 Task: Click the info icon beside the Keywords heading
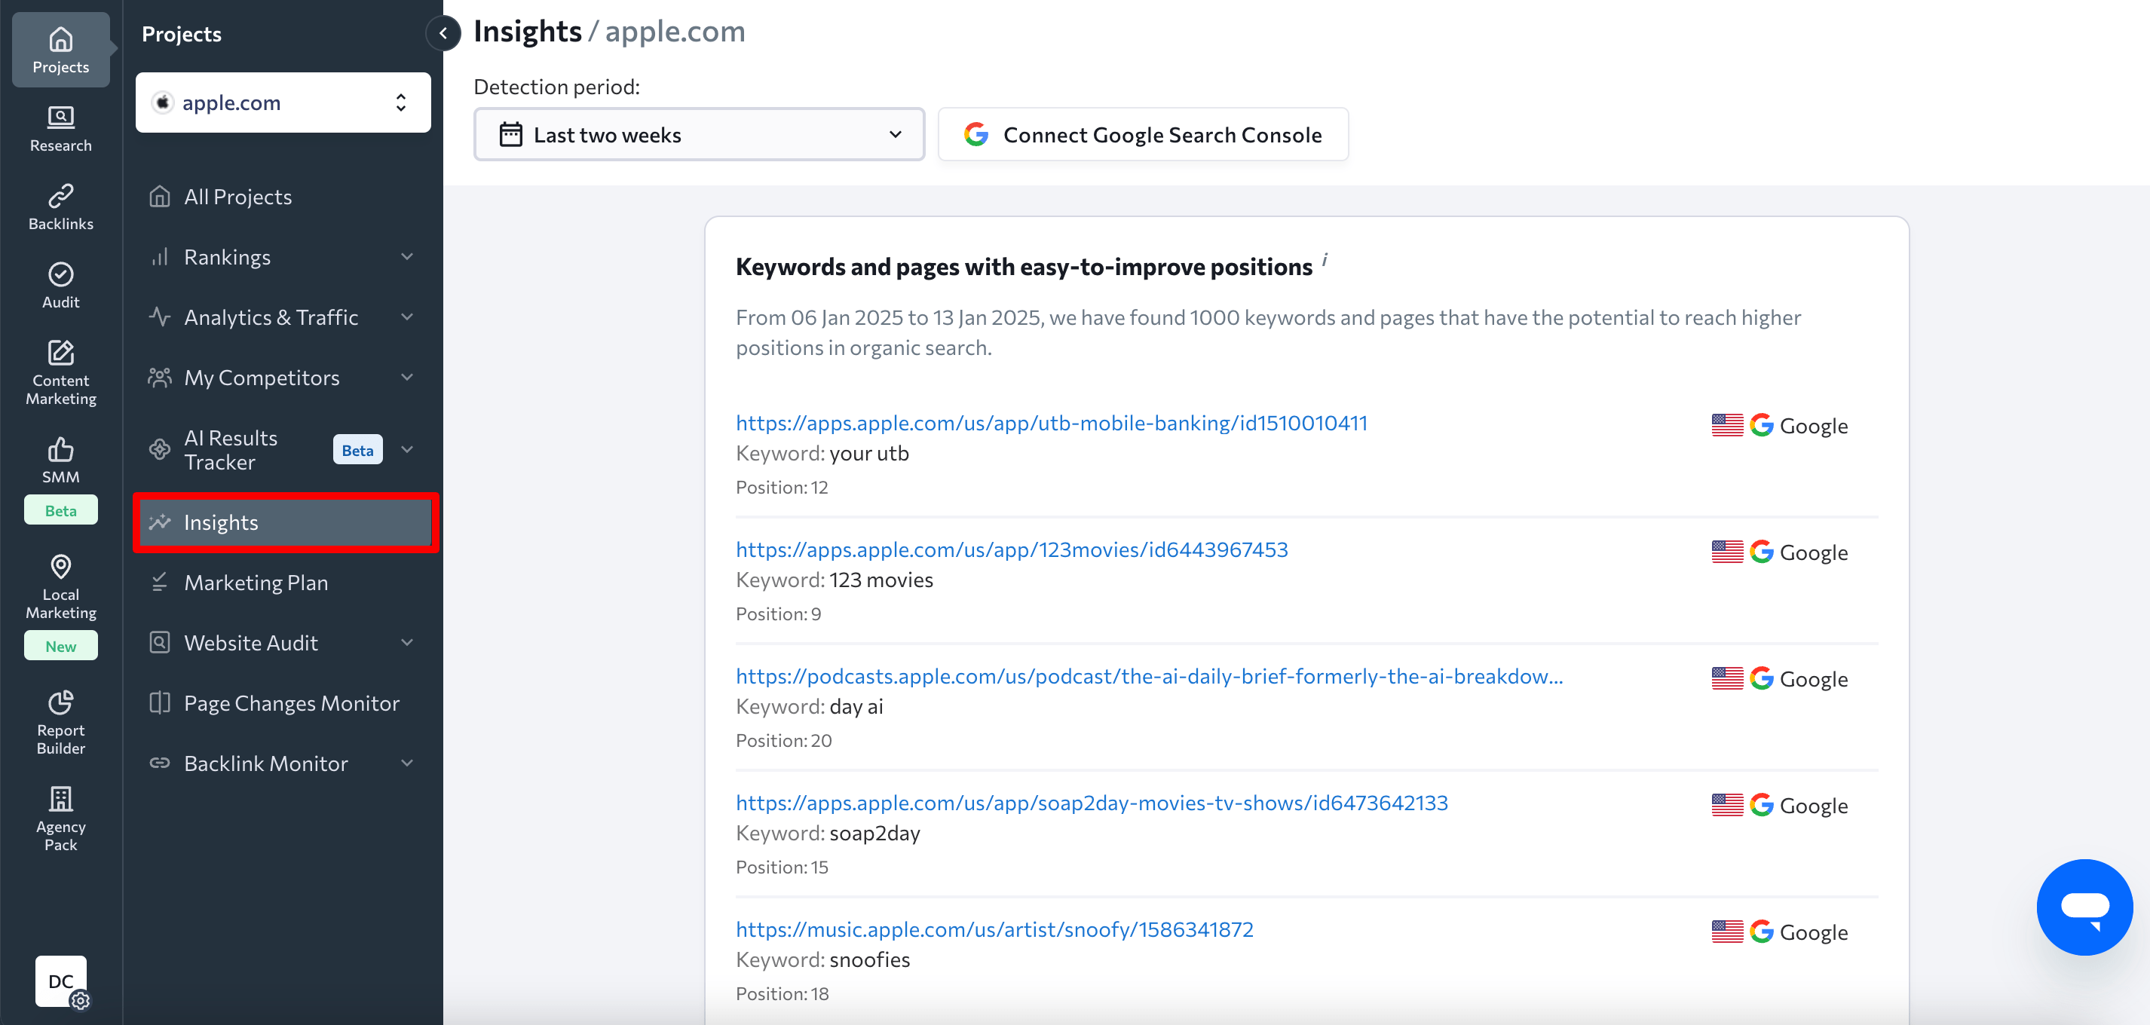(x=1325, y=261)
